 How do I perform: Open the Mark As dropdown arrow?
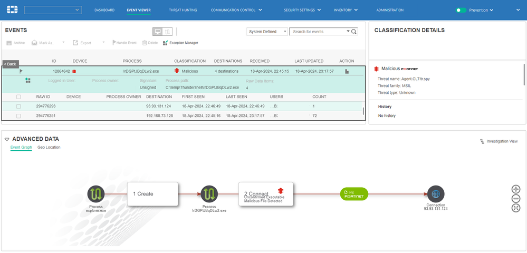[63, 42]
